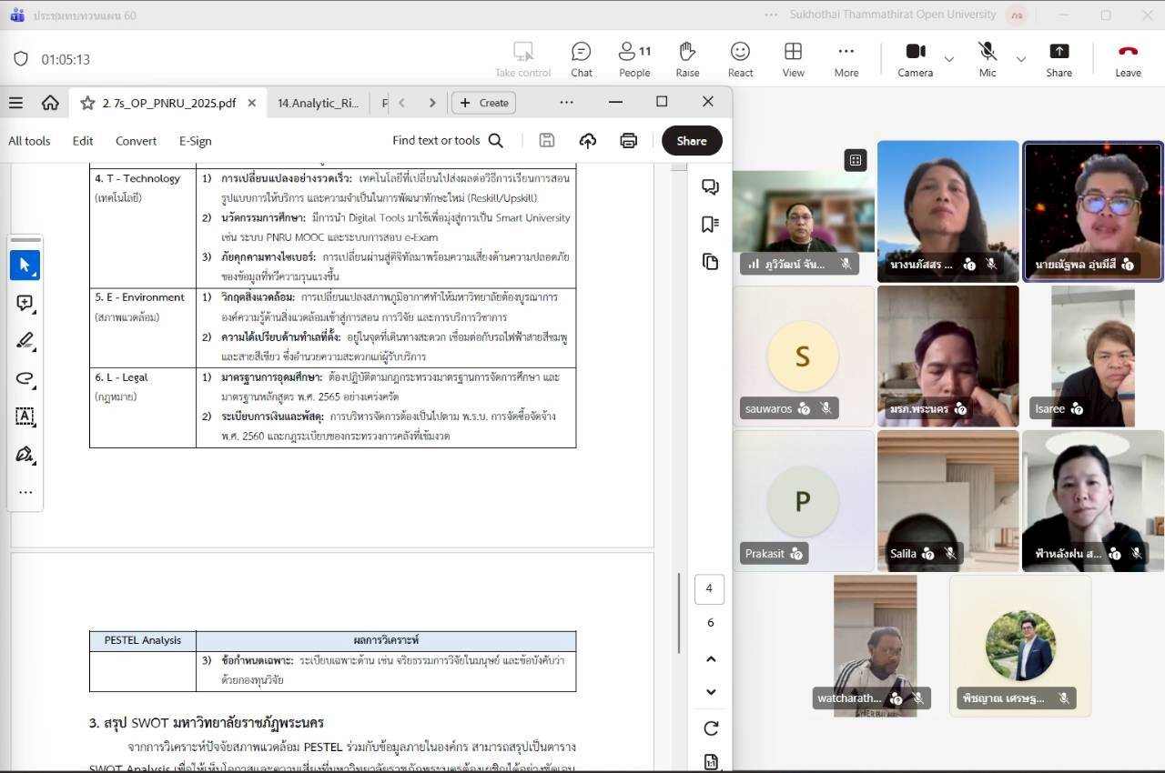This screenshot has width=1165, height=773.
Task: Click the black Share button in Acrobat
Action: coord(691,141)
